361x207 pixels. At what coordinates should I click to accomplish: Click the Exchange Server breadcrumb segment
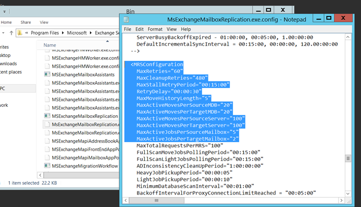[x=107, y=33]
